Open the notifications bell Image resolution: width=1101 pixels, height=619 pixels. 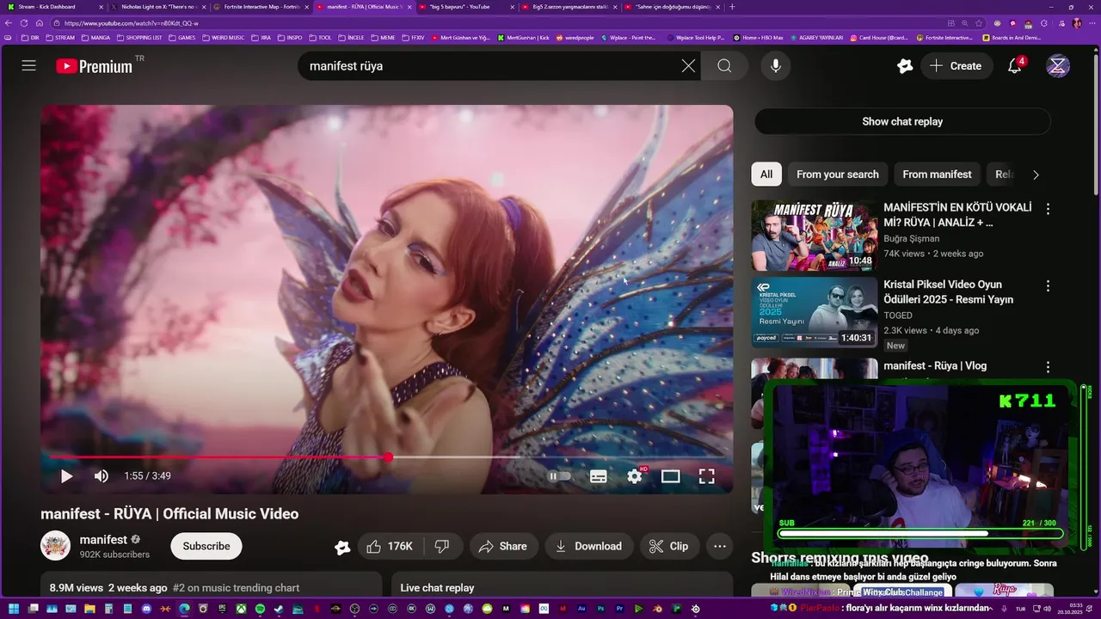tap(1015, 66)
